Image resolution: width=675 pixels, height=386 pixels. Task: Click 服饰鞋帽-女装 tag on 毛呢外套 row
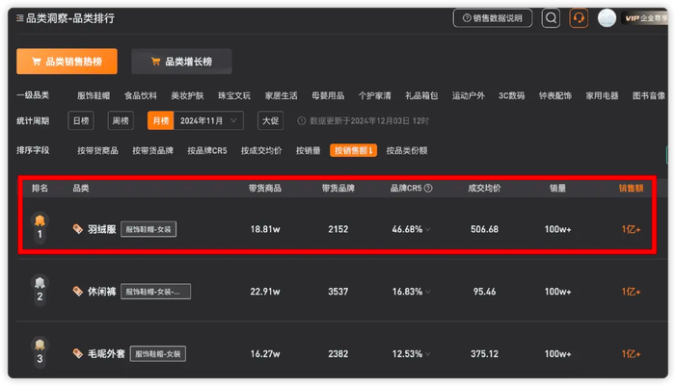click(x=158, y=354)
